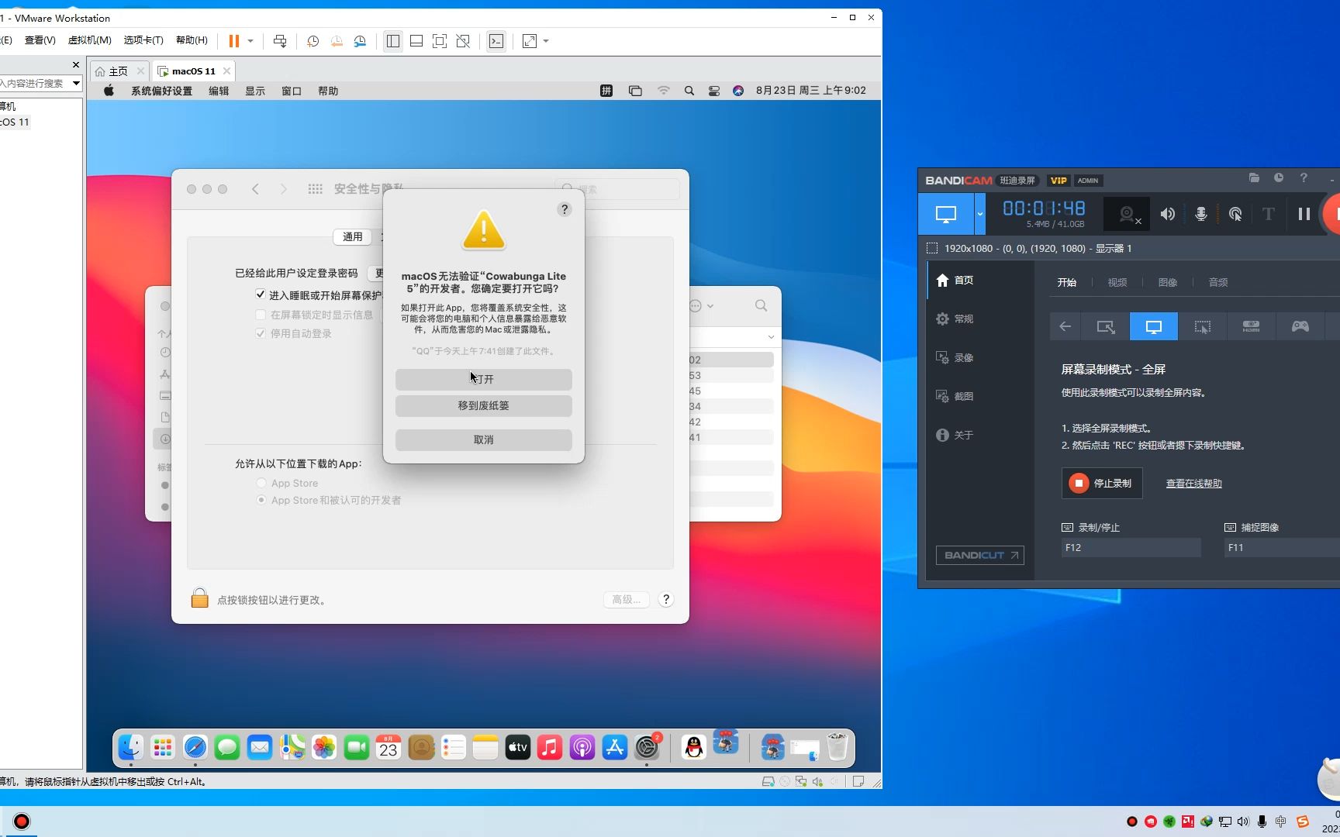The height and width of the screenshot is (837, 1340).
Task: Click 移到废纸篓 in the warning dialog
Action: 483,405
